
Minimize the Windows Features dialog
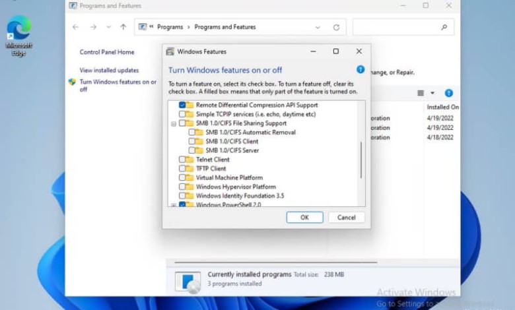[x=313, y=51]
